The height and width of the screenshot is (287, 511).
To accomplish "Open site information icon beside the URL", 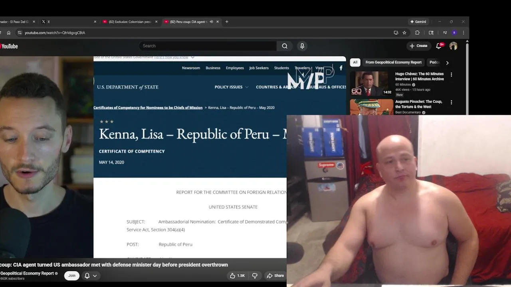I will pos(20,33).
